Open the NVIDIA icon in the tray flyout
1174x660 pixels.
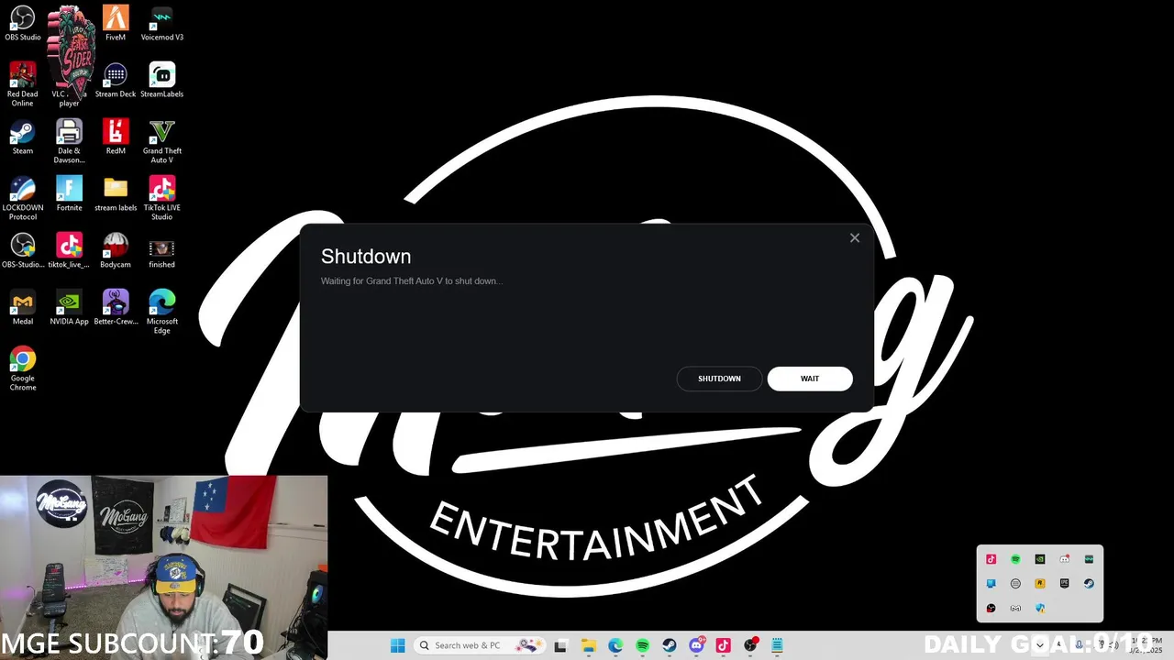pyautogui.click(x=1040, y=559)
